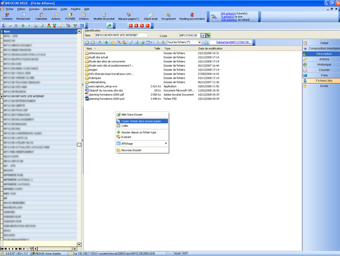Viewport: 340px width, 256px height.
Task: Click the Actions key icon in top toolbar
Action: 56,17
